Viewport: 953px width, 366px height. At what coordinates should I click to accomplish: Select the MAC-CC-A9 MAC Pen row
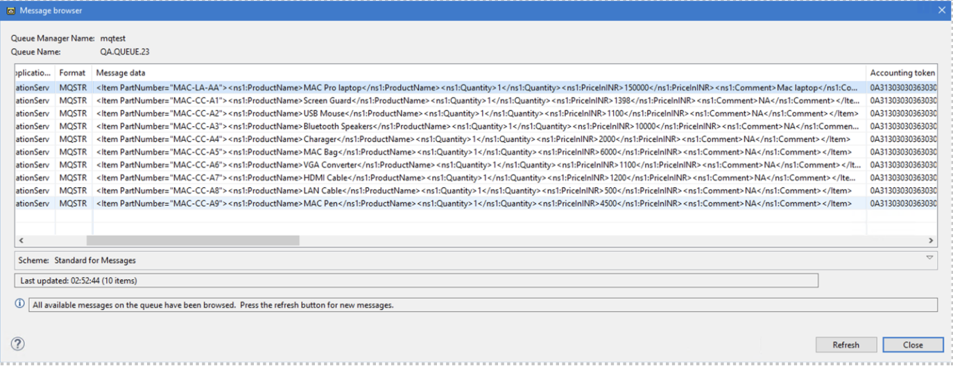pos(476,203)
